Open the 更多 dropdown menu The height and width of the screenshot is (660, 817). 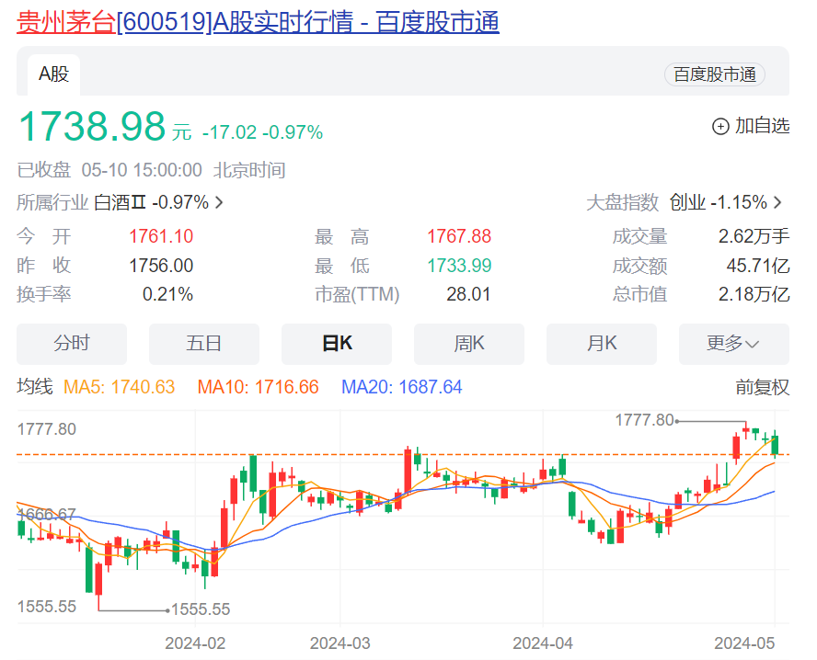click(733, 344)
